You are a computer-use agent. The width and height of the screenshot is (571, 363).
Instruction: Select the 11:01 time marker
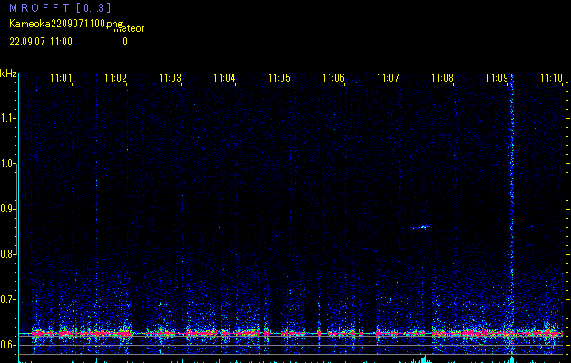click(61, 78)
